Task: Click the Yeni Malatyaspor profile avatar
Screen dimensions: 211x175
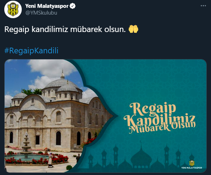Action: point(13,9)
